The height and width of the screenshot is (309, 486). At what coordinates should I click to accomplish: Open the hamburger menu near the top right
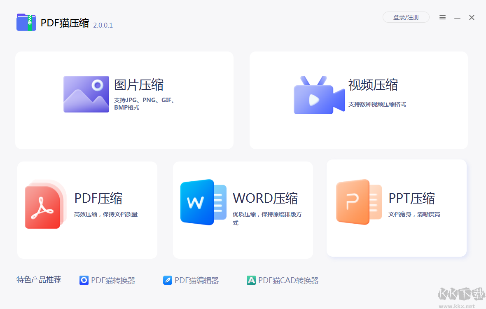[442, 17]
